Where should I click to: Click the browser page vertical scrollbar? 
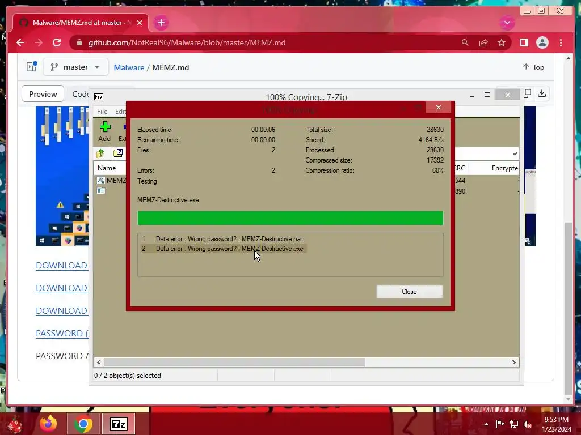[568, 308]
